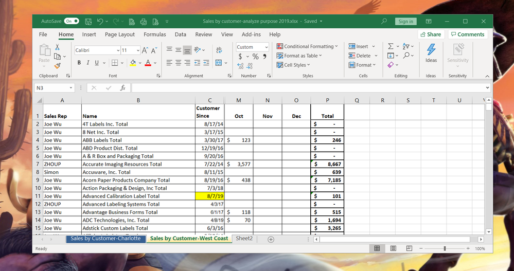514x271 pixels.
Task: Toggle Italic formatting
Action: coord(88,63)
